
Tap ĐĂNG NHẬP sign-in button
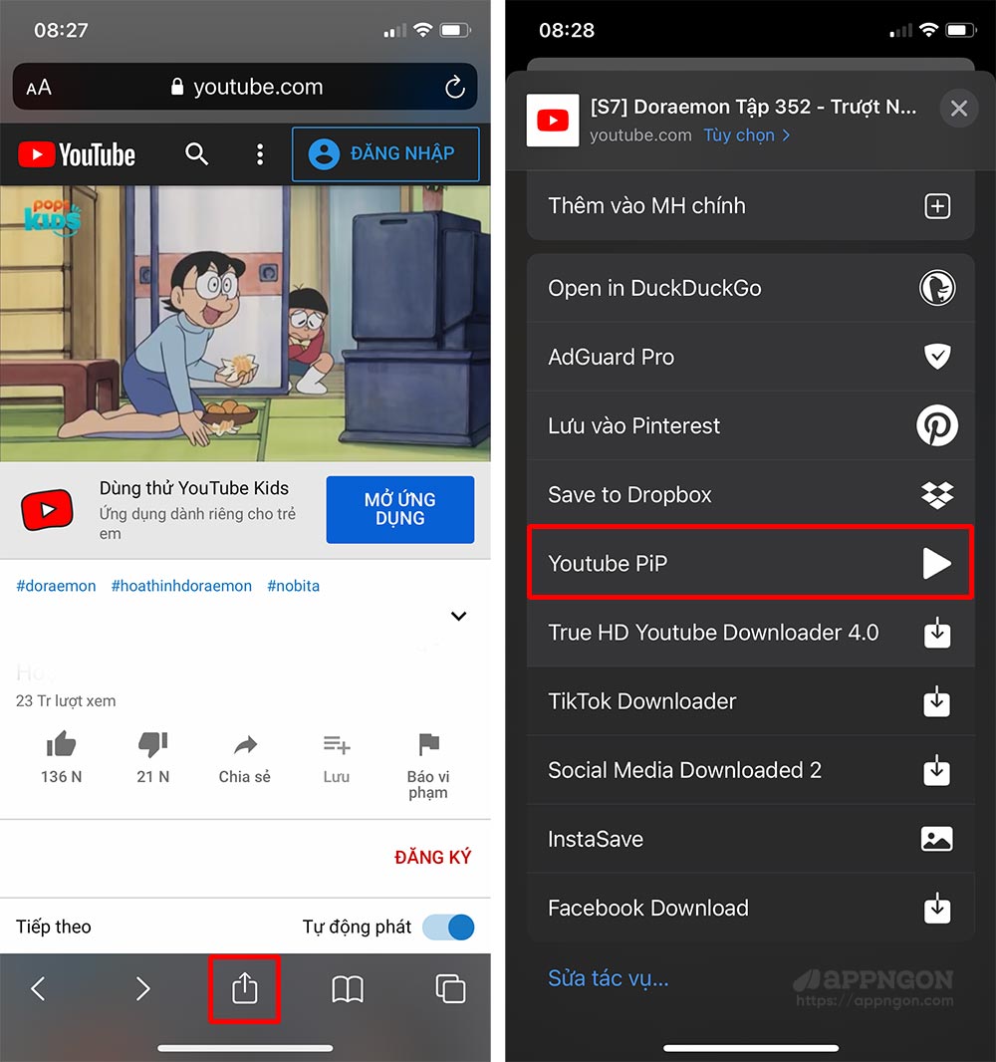(x=385, y=153)
